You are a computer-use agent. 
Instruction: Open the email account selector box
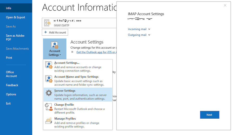pos(79,23)
